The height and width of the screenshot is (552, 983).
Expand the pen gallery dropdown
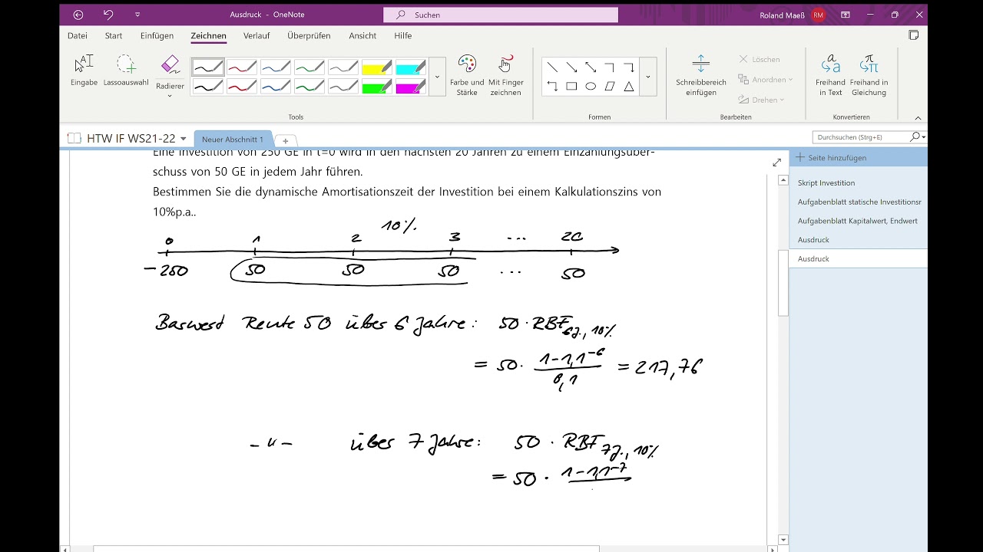pos(437,77)
